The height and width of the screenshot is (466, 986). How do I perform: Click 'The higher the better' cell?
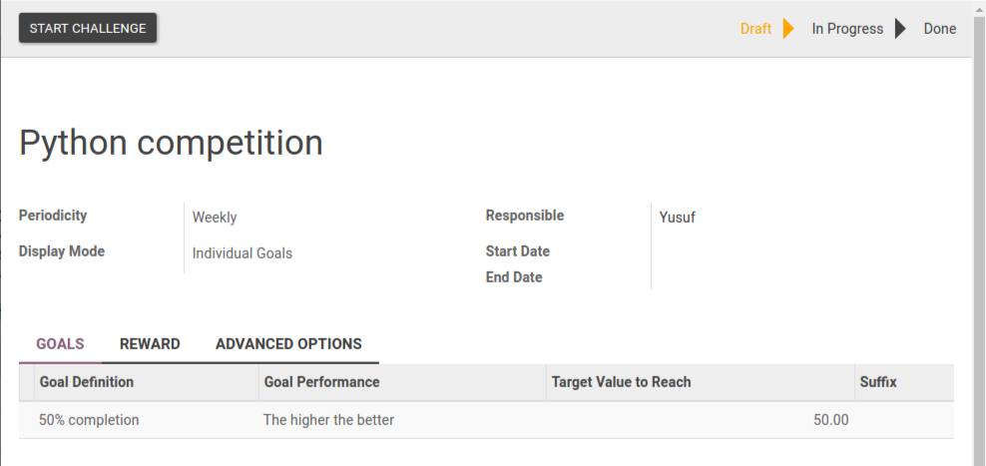click(328, 420)
